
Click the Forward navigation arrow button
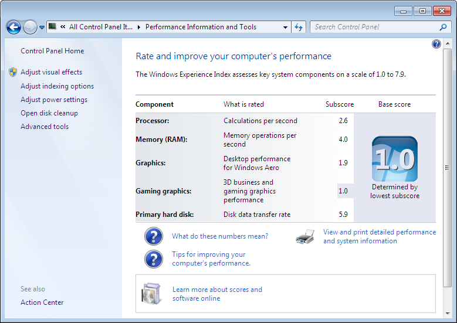[30, 28]
